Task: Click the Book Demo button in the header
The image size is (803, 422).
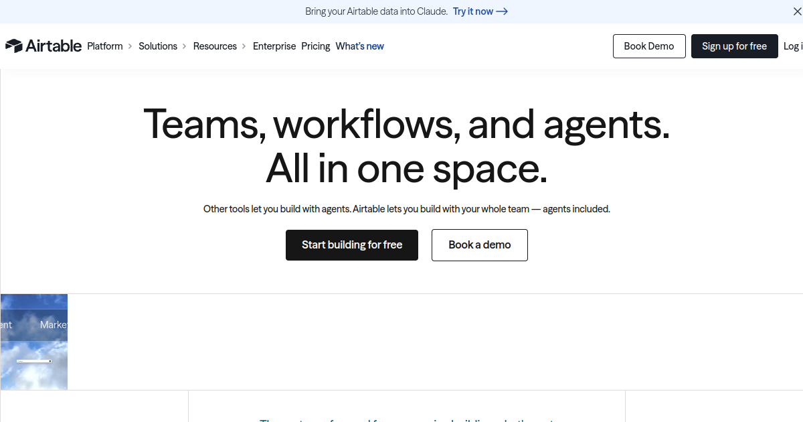Action: [649, 46]
